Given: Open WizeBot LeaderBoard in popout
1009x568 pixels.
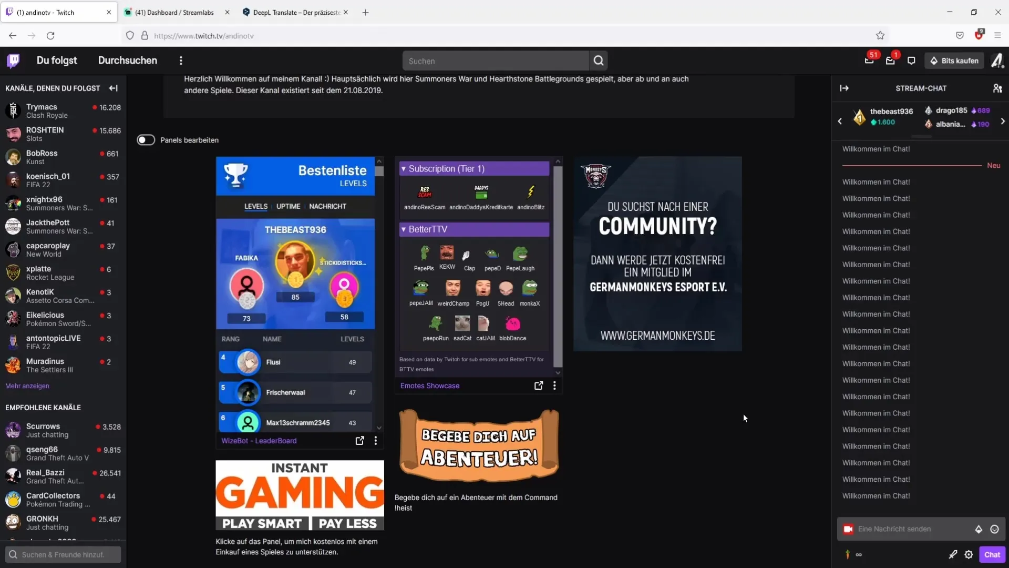Looking at the screenshot, I should pyautogui.click(x=359, y=441).
